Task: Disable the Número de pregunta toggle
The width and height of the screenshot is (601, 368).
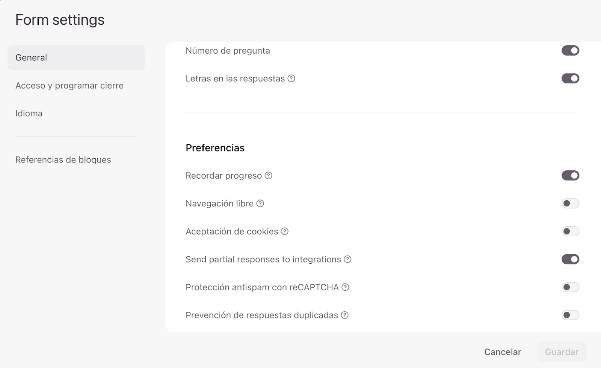Action: [x=570, y=51]
